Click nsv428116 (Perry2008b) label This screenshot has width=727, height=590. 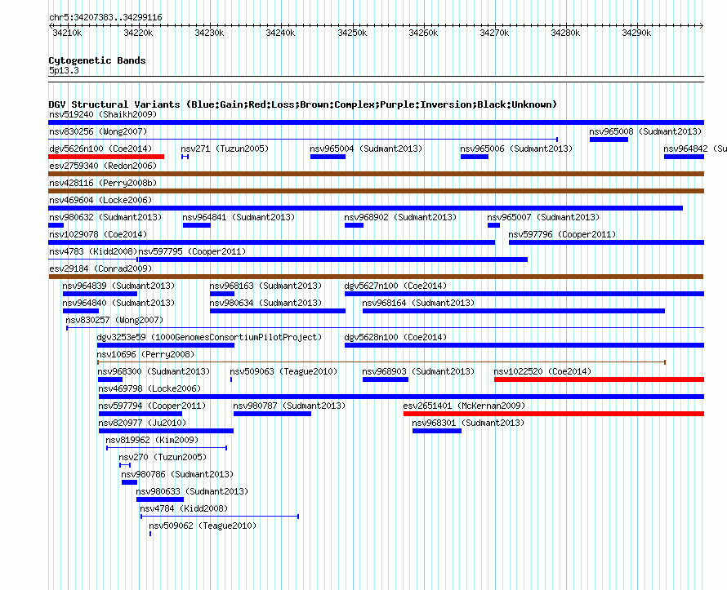(x=103, y=183)
